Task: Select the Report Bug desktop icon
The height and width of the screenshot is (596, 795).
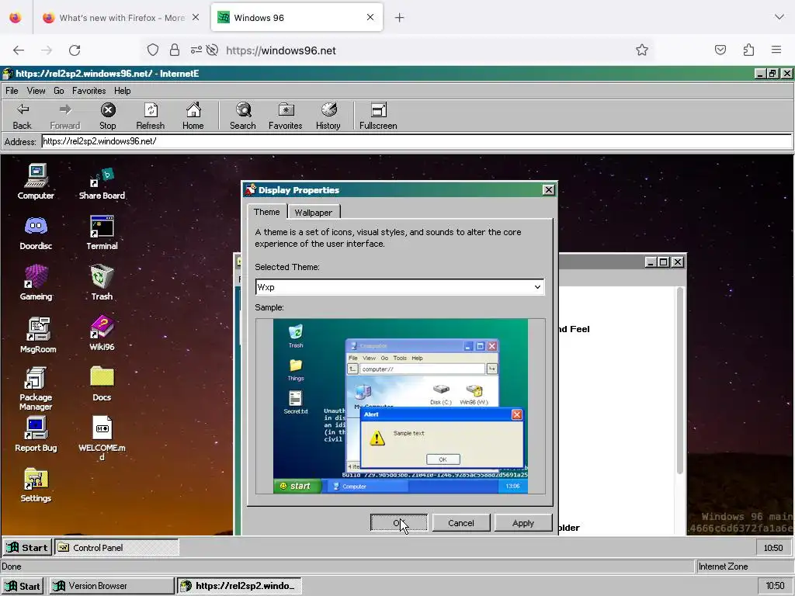Action: (x=36, y=435)
